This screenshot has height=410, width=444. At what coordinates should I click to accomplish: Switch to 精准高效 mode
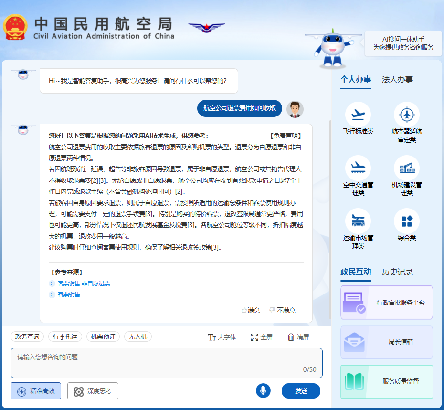point(35,390)
